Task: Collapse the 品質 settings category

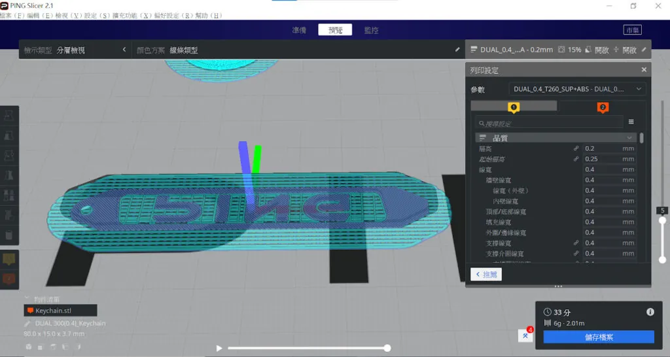Action: tap(555, 138)
